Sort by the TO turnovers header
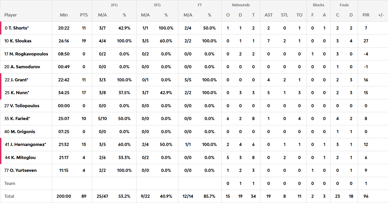Image resolution: width=388 pixels, height=203 pixels. click(x=299, y=15)
